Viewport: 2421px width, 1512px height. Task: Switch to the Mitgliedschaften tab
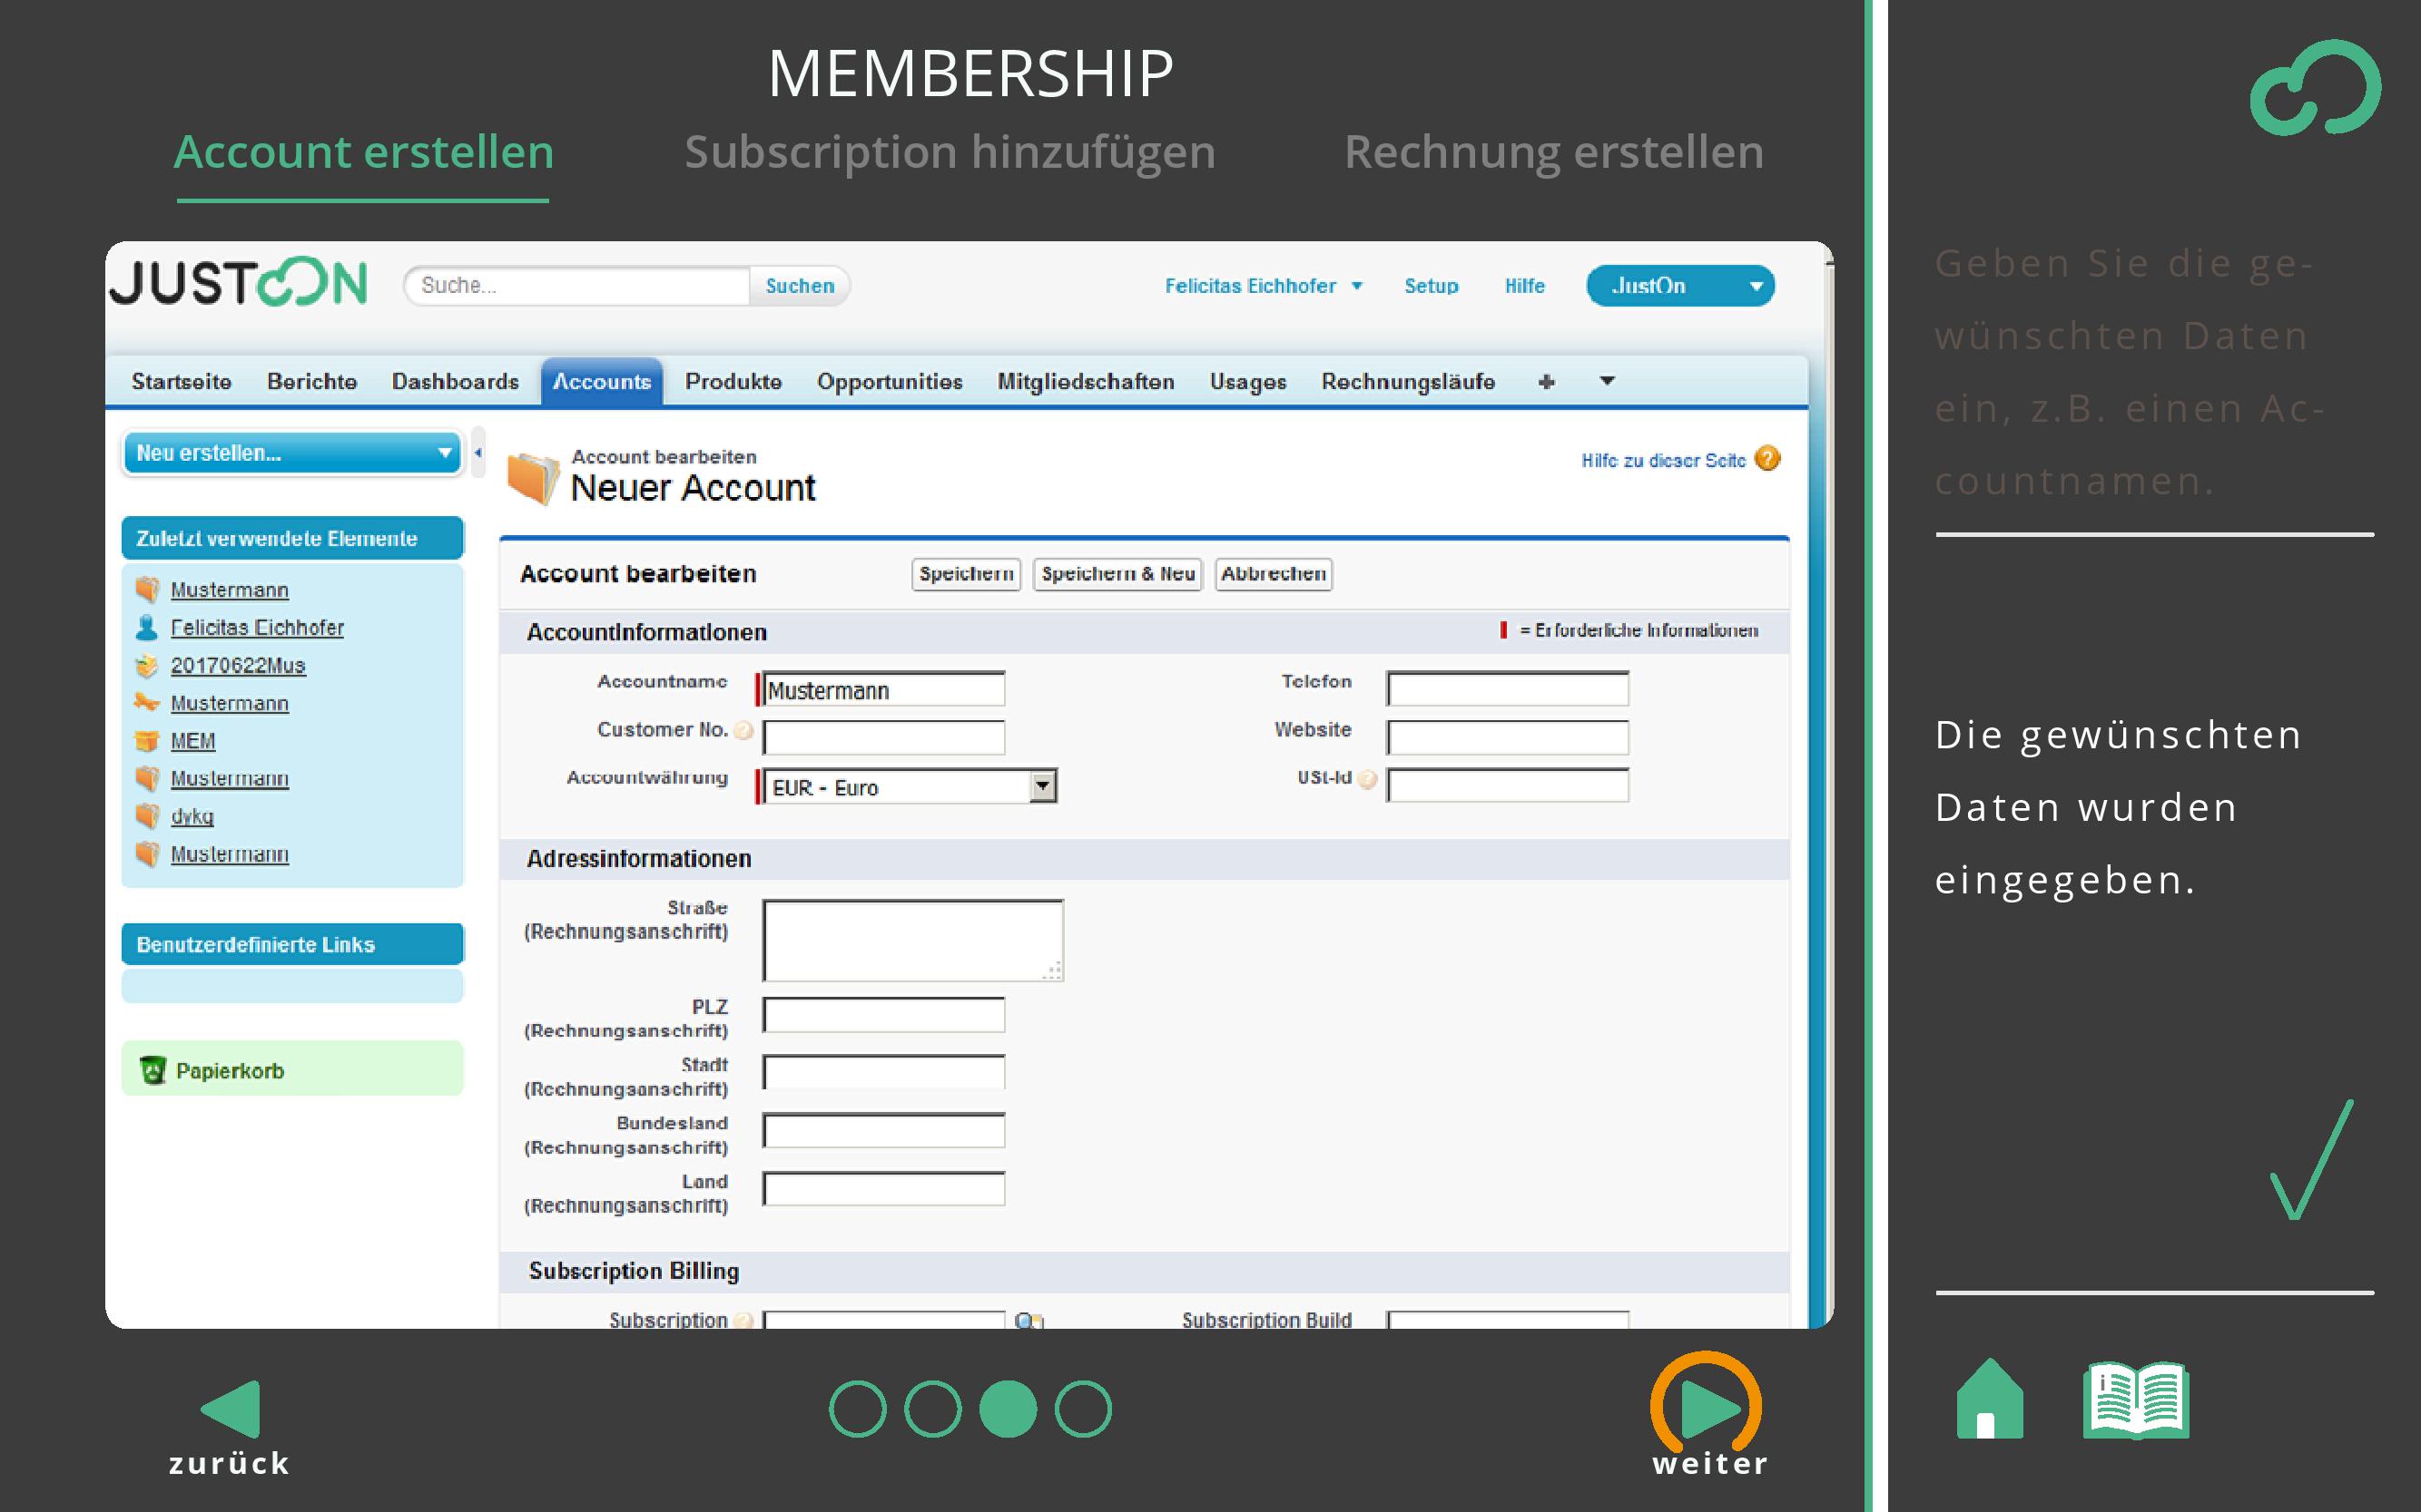pos(1085,381)
